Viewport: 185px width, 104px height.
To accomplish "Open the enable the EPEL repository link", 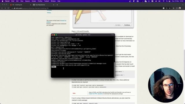I will tap(96, 94).
